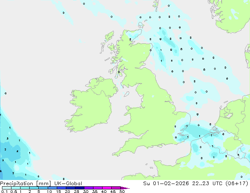
Task: Select the 10–15 mm legend swatch
Action: pyautogui.click(x=52, y=188)
